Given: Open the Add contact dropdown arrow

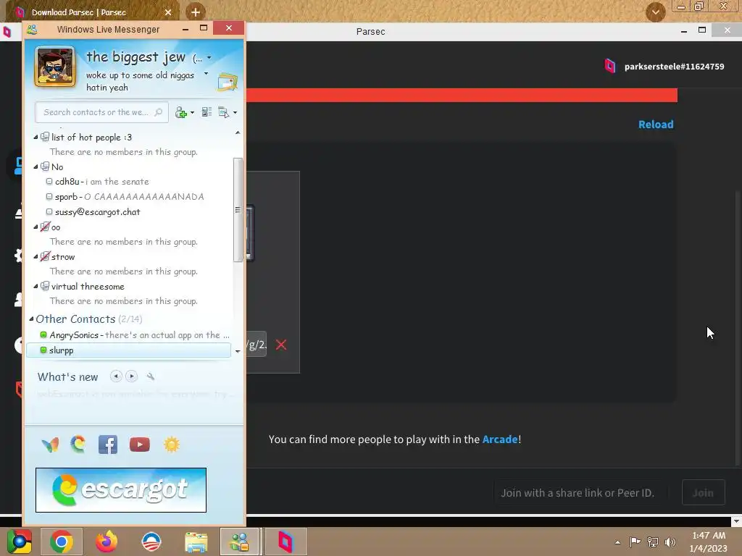Looking at the screenshot, I should (x=192, y=112).
